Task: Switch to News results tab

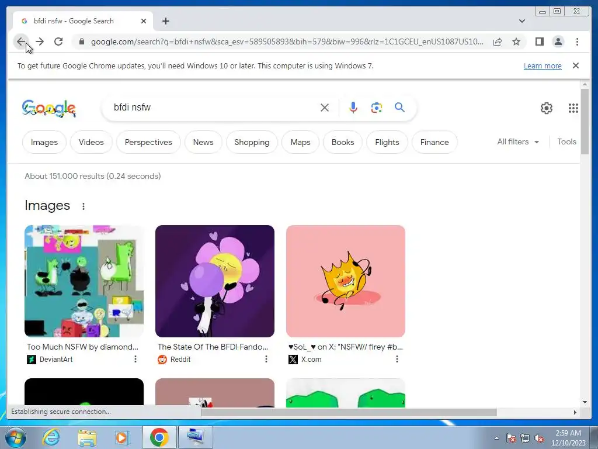Action: [203, 142]
